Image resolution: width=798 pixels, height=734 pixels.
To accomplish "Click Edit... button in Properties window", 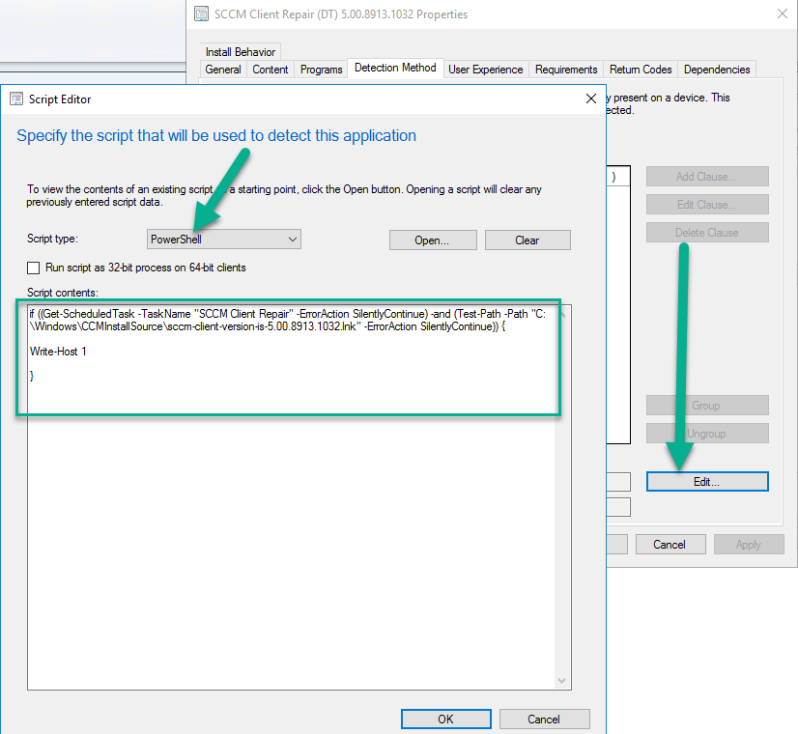I will (707, 481).
